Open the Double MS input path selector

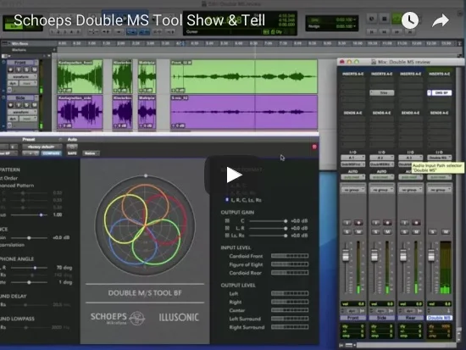pyautogui.click(x=439, y=158)
